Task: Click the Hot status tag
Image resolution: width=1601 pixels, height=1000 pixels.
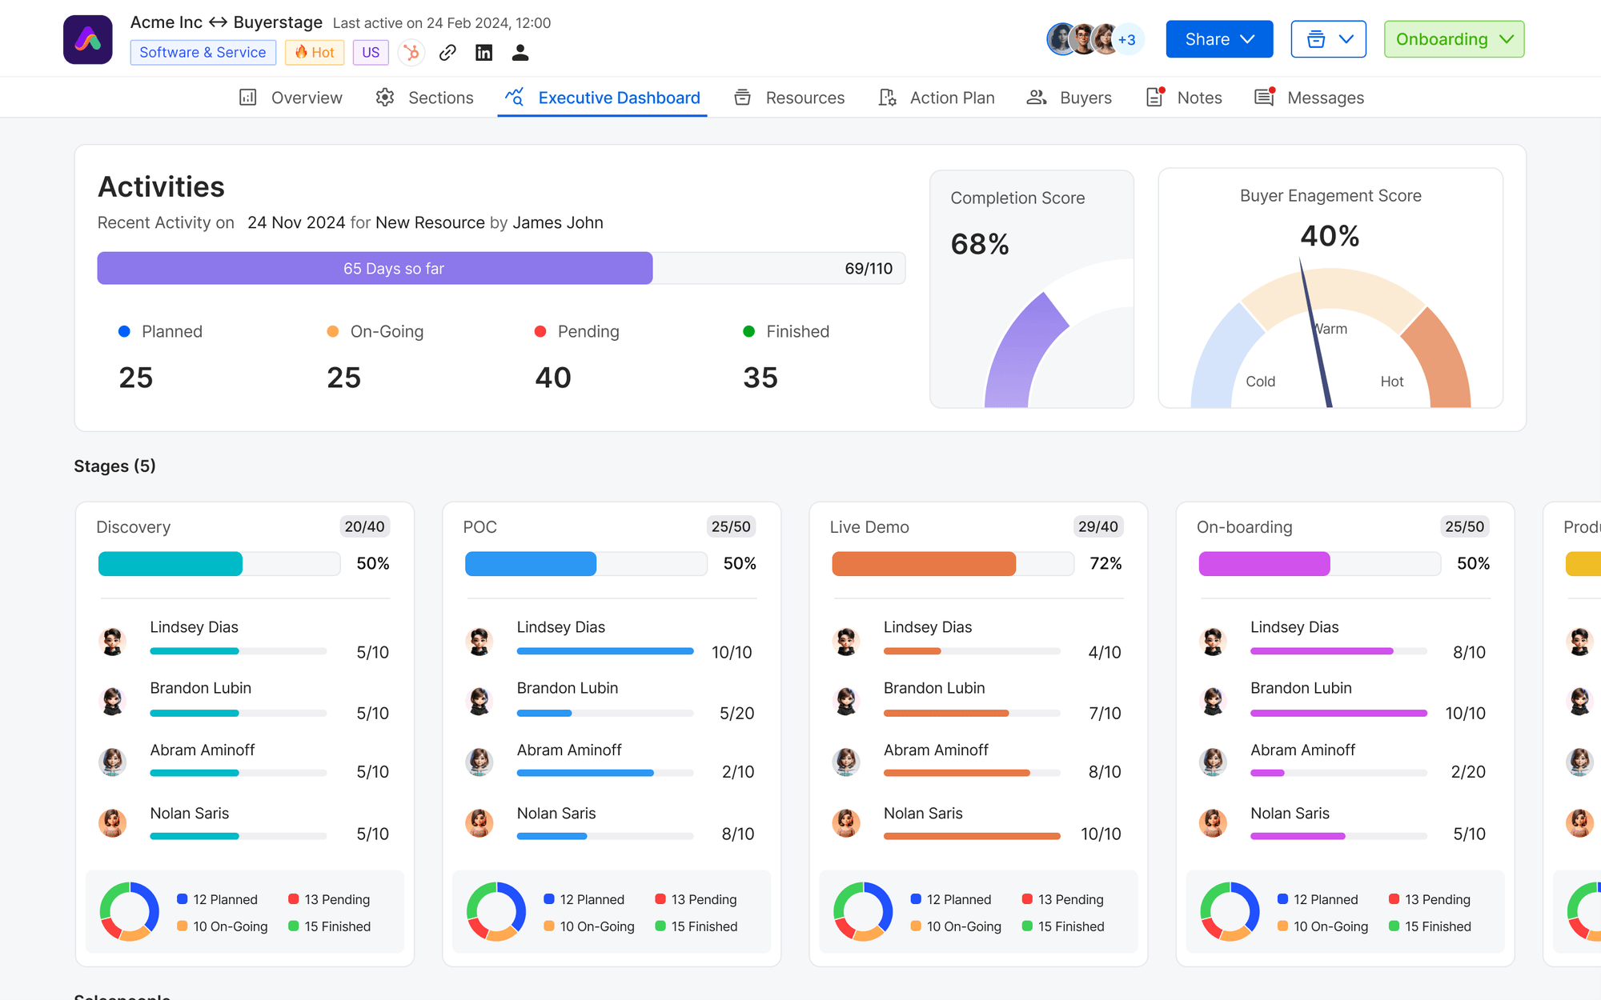Action: [315, 53]
